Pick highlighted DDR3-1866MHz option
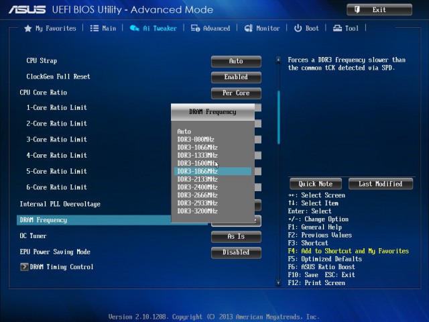Viewport: 429px width, 322px height. [213, 172]
